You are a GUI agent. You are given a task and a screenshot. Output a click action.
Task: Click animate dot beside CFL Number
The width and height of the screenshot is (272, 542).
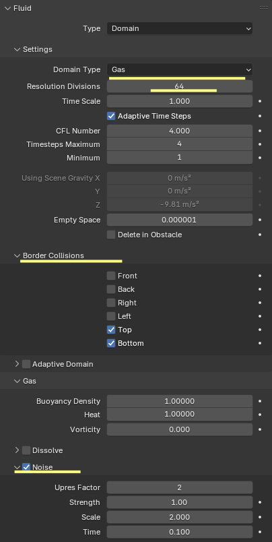point(260,131)
